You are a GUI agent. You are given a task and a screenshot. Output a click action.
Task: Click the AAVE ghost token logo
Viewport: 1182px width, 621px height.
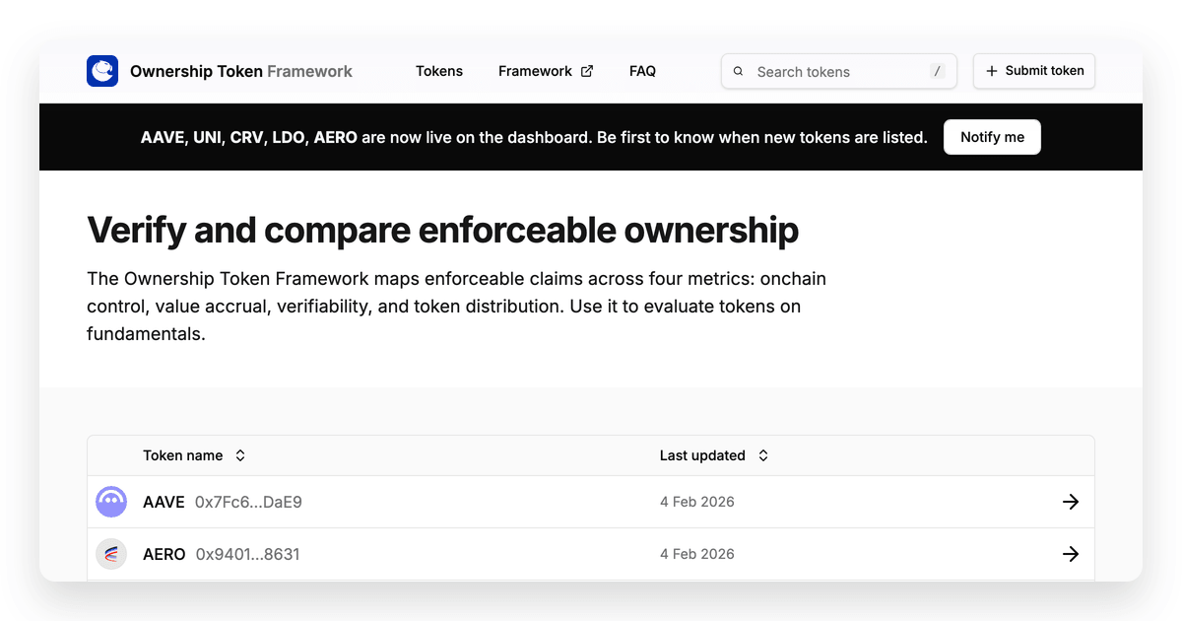111,502
